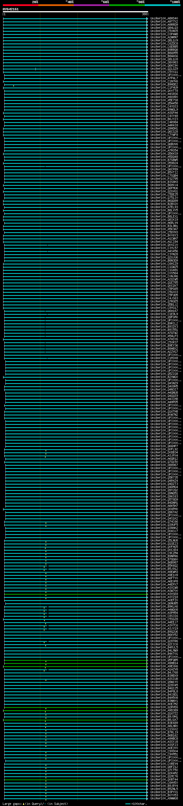Select hit label UniRef100_B5J912
Screen dimensions: 183x806
click(x=164, y=569)
